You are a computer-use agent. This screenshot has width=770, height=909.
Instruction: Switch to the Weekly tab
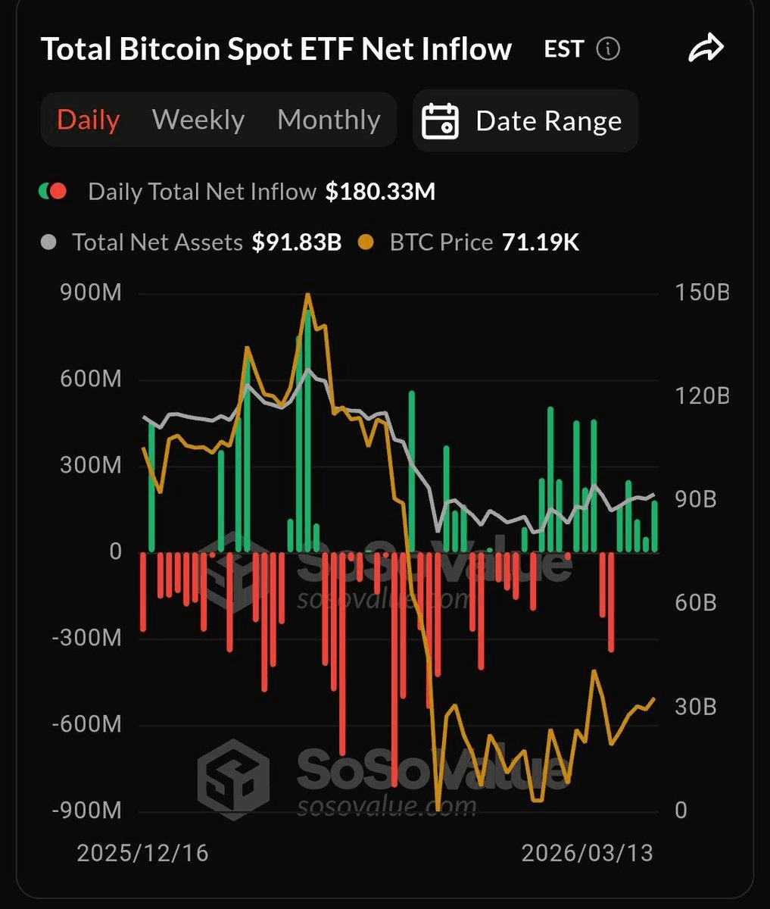(198, 120)
